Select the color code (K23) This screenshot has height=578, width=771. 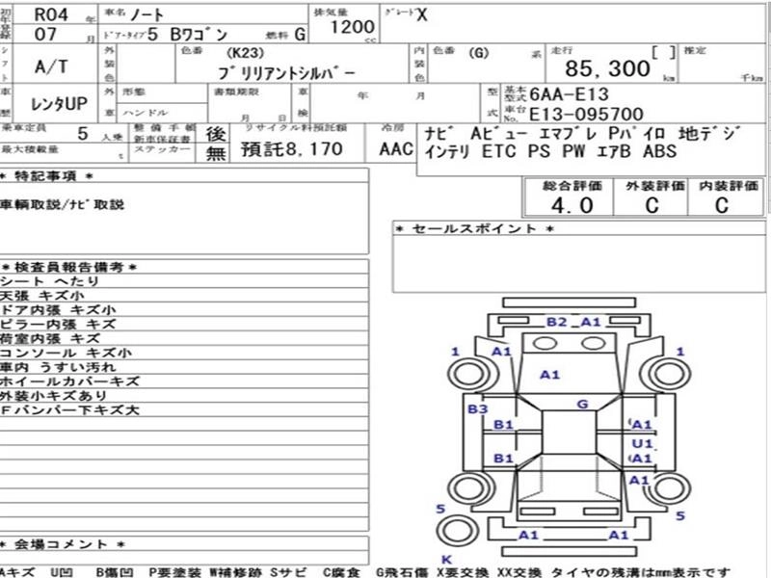tap(245, 53)
